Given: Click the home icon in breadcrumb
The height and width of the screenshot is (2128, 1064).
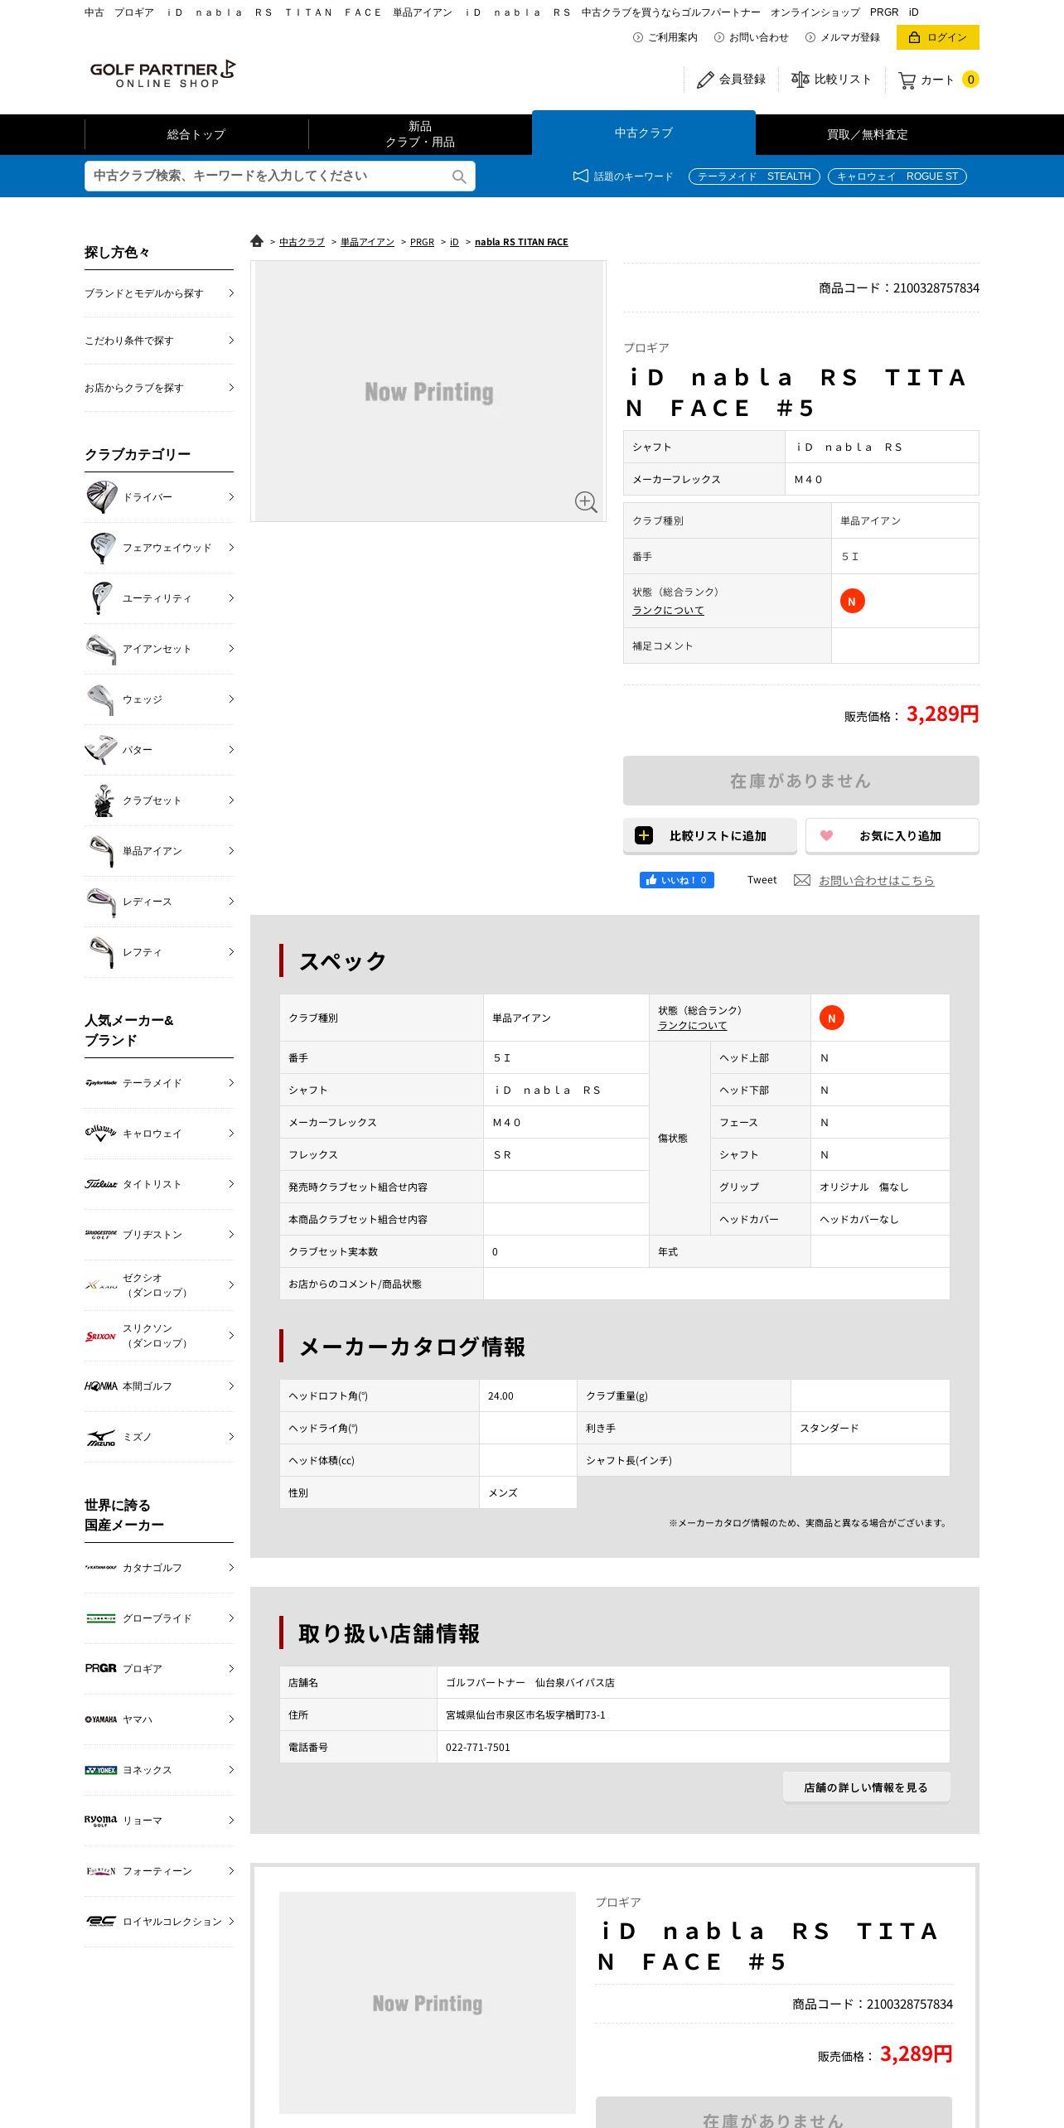Looking at the screenshot, I should point(257,241).
